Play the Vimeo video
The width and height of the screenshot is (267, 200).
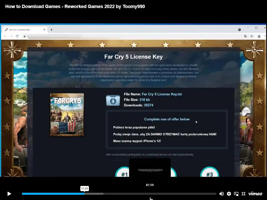[x=9, y=194]
